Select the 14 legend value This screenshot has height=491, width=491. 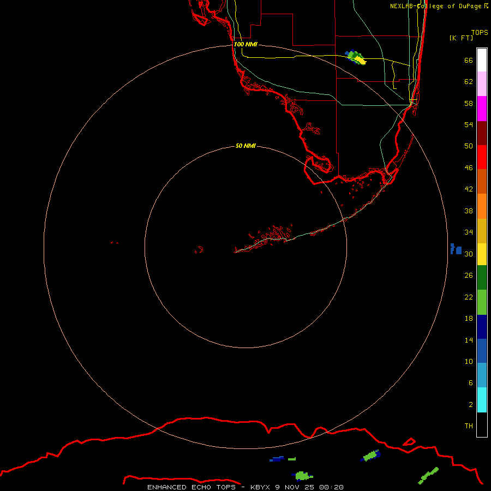point(469,340)
